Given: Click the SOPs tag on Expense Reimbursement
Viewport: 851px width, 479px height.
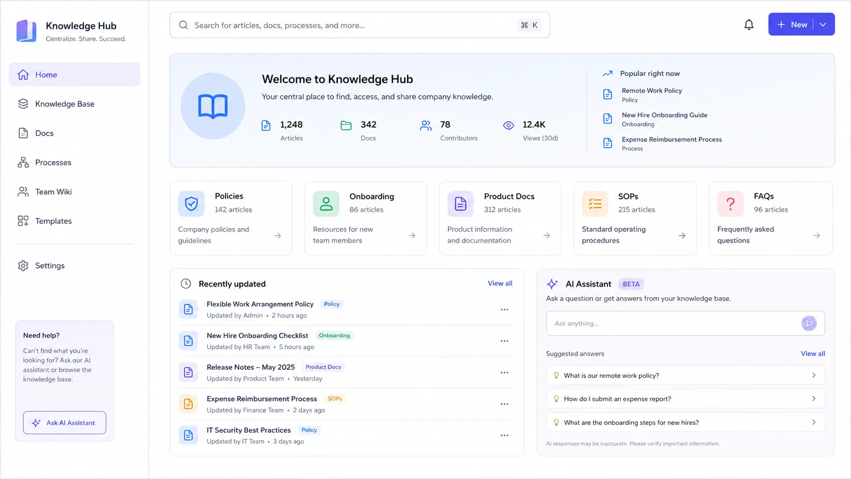Looking at the screenshot, I should point(335,399).
